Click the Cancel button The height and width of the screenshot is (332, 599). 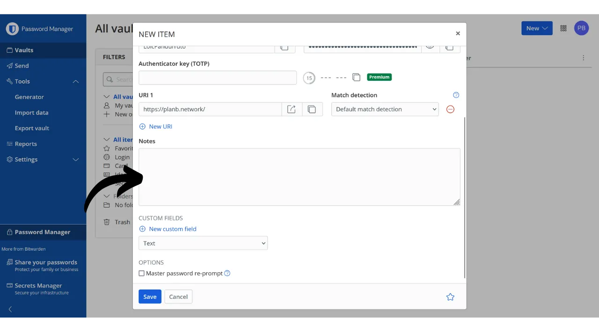pyautogui.click(x=178, y=297)
